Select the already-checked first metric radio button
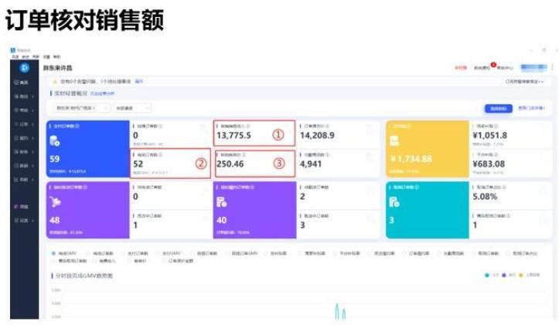 click(53, 253)
